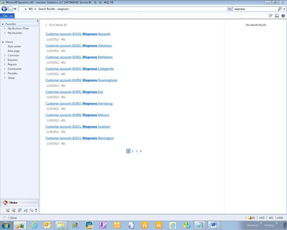Open the Windows Start menu
The height and width of the screenshot is (230, 287).
6,225
